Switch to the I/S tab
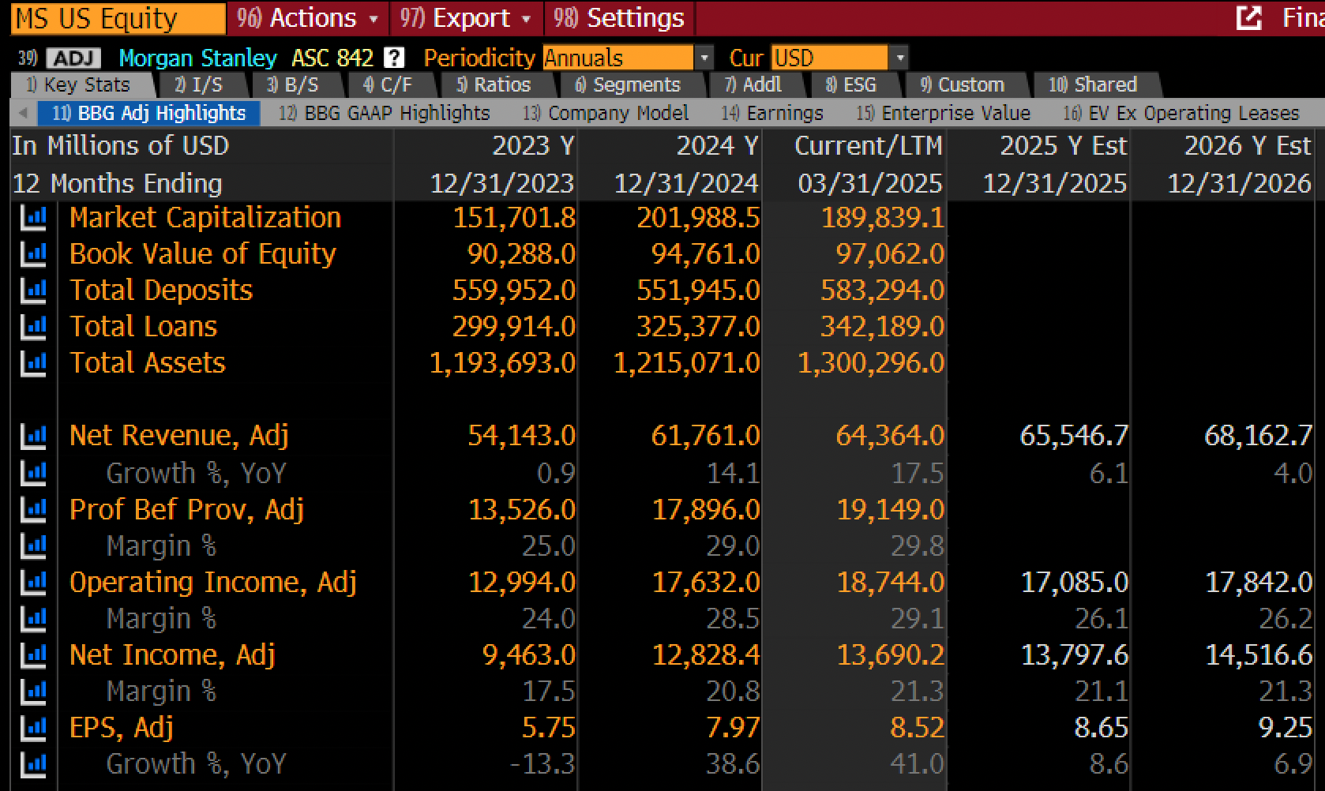The image size is (1325, 791). pyautogui.click(x=200, y=84)
